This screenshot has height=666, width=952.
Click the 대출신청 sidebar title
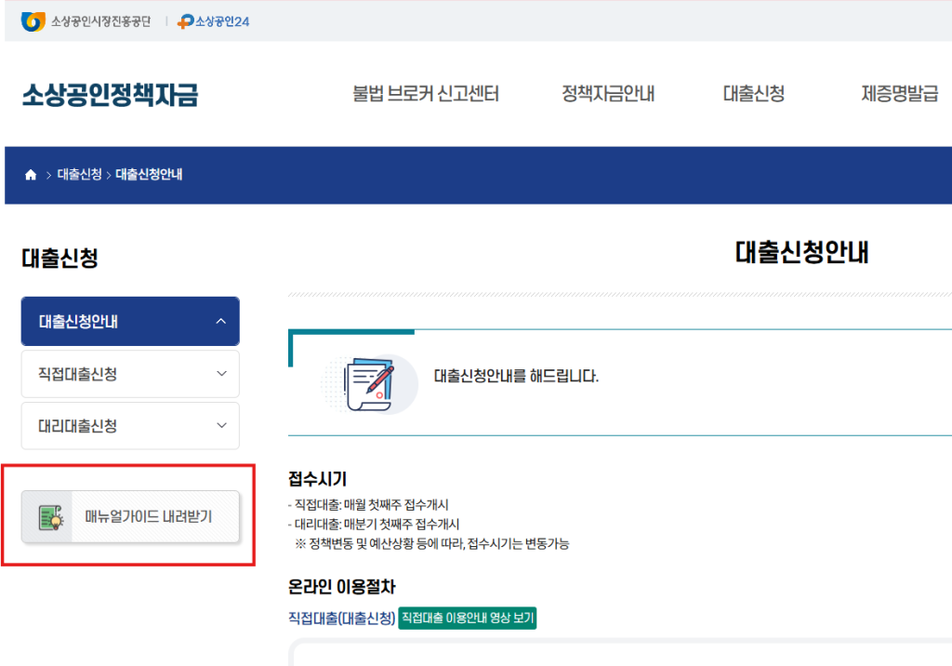(x=59, y=258)
